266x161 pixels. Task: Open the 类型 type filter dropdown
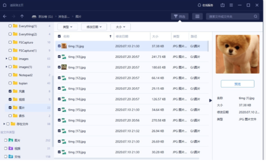[67, 27]
